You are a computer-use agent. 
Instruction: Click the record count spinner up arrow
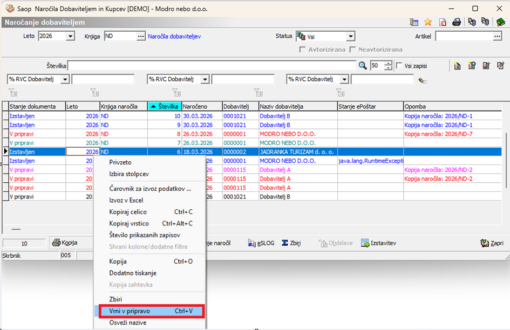(x=389, y=64)
